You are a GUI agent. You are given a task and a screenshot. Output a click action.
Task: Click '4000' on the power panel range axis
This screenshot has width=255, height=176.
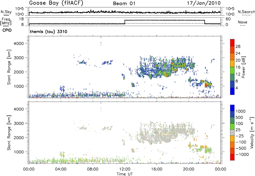pyautogui.click(x=18, y=44)
